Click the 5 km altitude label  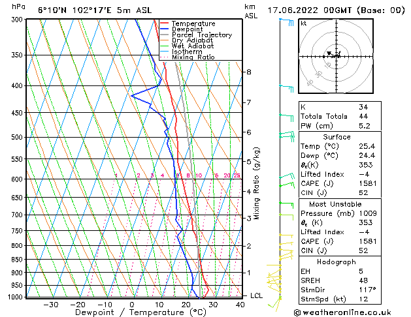coord(249,162)
